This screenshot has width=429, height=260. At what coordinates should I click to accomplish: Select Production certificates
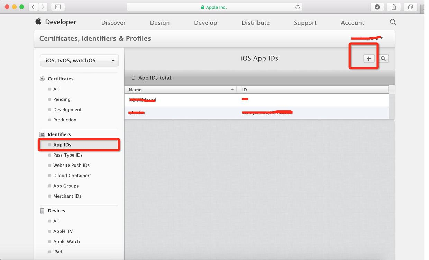[x=65, y=120]
